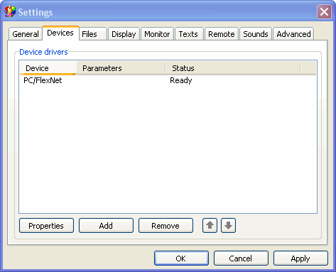
Task: Click the Remove button
Action: point(166,226)
